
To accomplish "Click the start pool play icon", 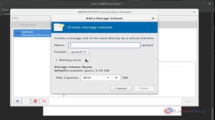I will point(26,101).
